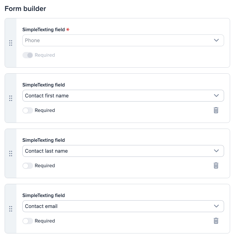
Task: Click drag handle of Phone field card
Action: point(11,43)
